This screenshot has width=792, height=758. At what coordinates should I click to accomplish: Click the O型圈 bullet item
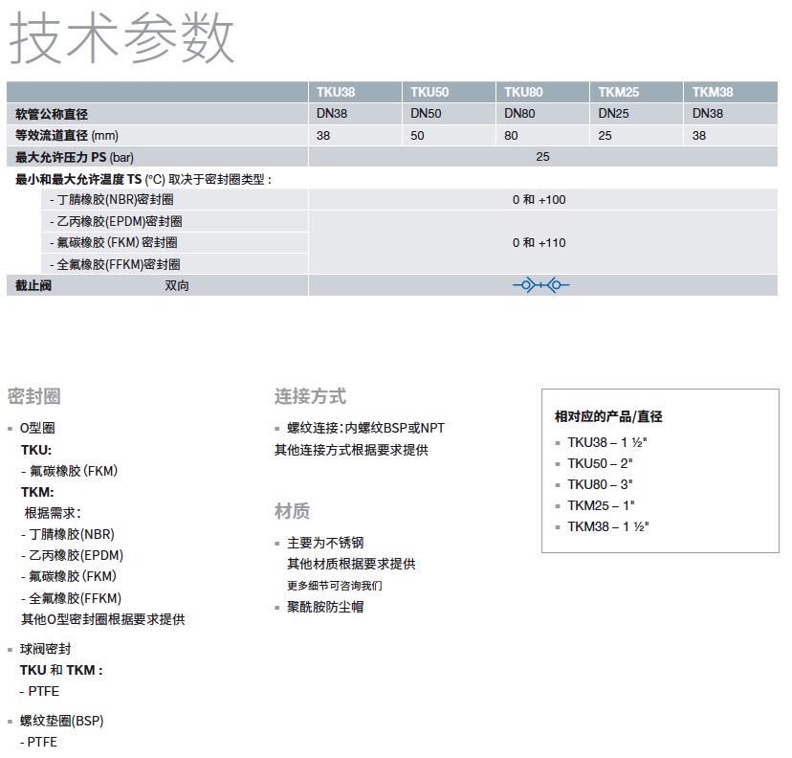[x=37, y=428]
